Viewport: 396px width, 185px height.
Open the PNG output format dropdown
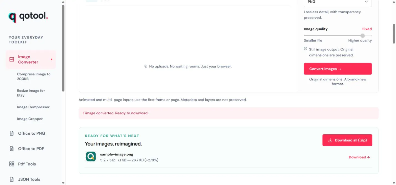click(338, 2)
